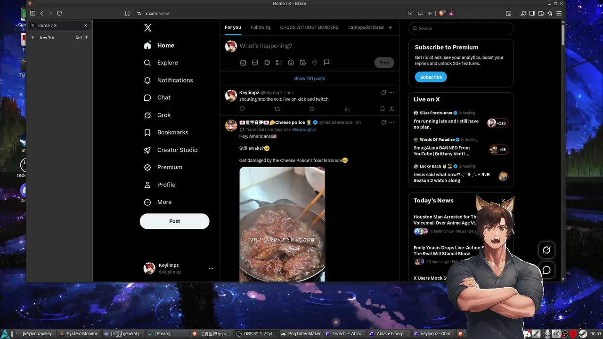Add a GIF to the post
Viewport: 603px width, 339px height.
point(255,63)
